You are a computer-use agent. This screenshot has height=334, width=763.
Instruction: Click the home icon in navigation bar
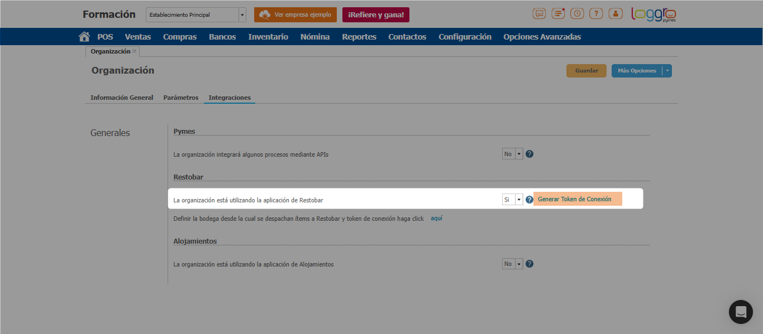[84, 37]
